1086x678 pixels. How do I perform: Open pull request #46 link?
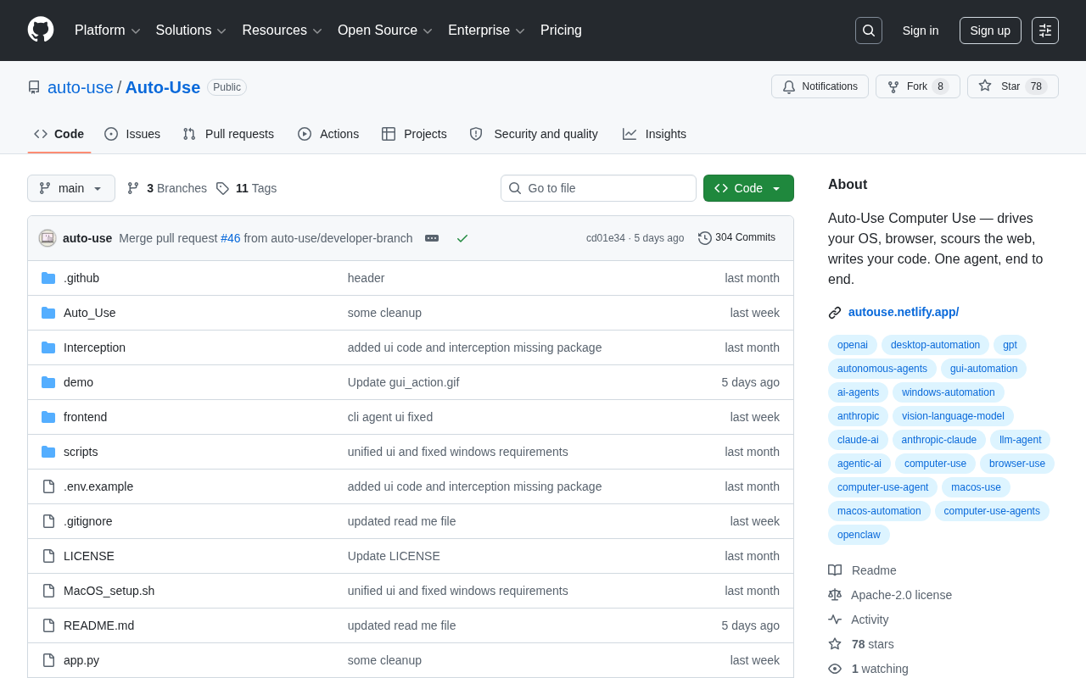coord(231,238)
